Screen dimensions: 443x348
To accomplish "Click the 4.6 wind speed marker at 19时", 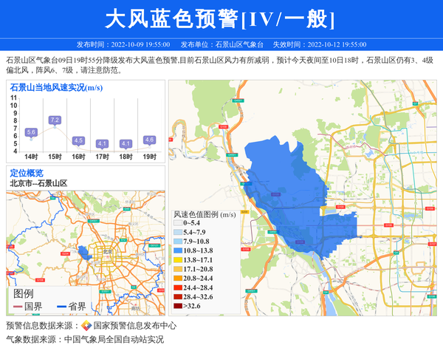I will (x=149, y=140).
